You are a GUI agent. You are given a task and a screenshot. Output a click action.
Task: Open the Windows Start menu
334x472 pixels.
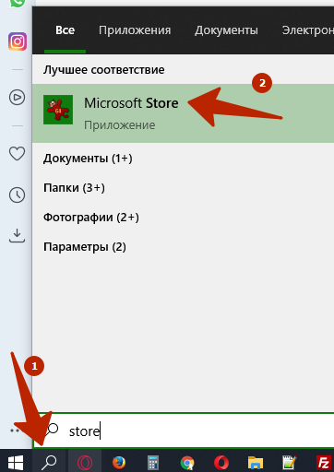click(x=16, y=462)
